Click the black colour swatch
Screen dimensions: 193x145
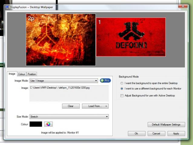pos(36,124)
